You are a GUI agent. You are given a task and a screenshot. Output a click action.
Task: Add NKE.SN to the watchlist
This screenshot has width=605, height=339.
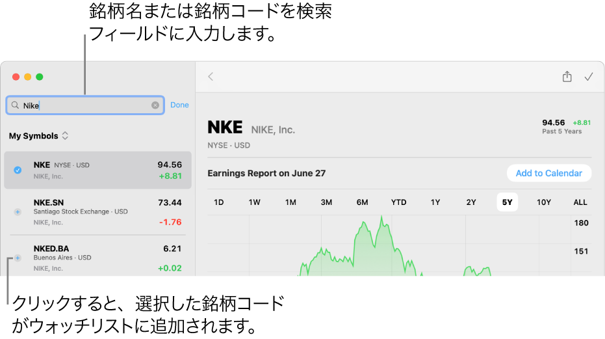pos(18,212)
